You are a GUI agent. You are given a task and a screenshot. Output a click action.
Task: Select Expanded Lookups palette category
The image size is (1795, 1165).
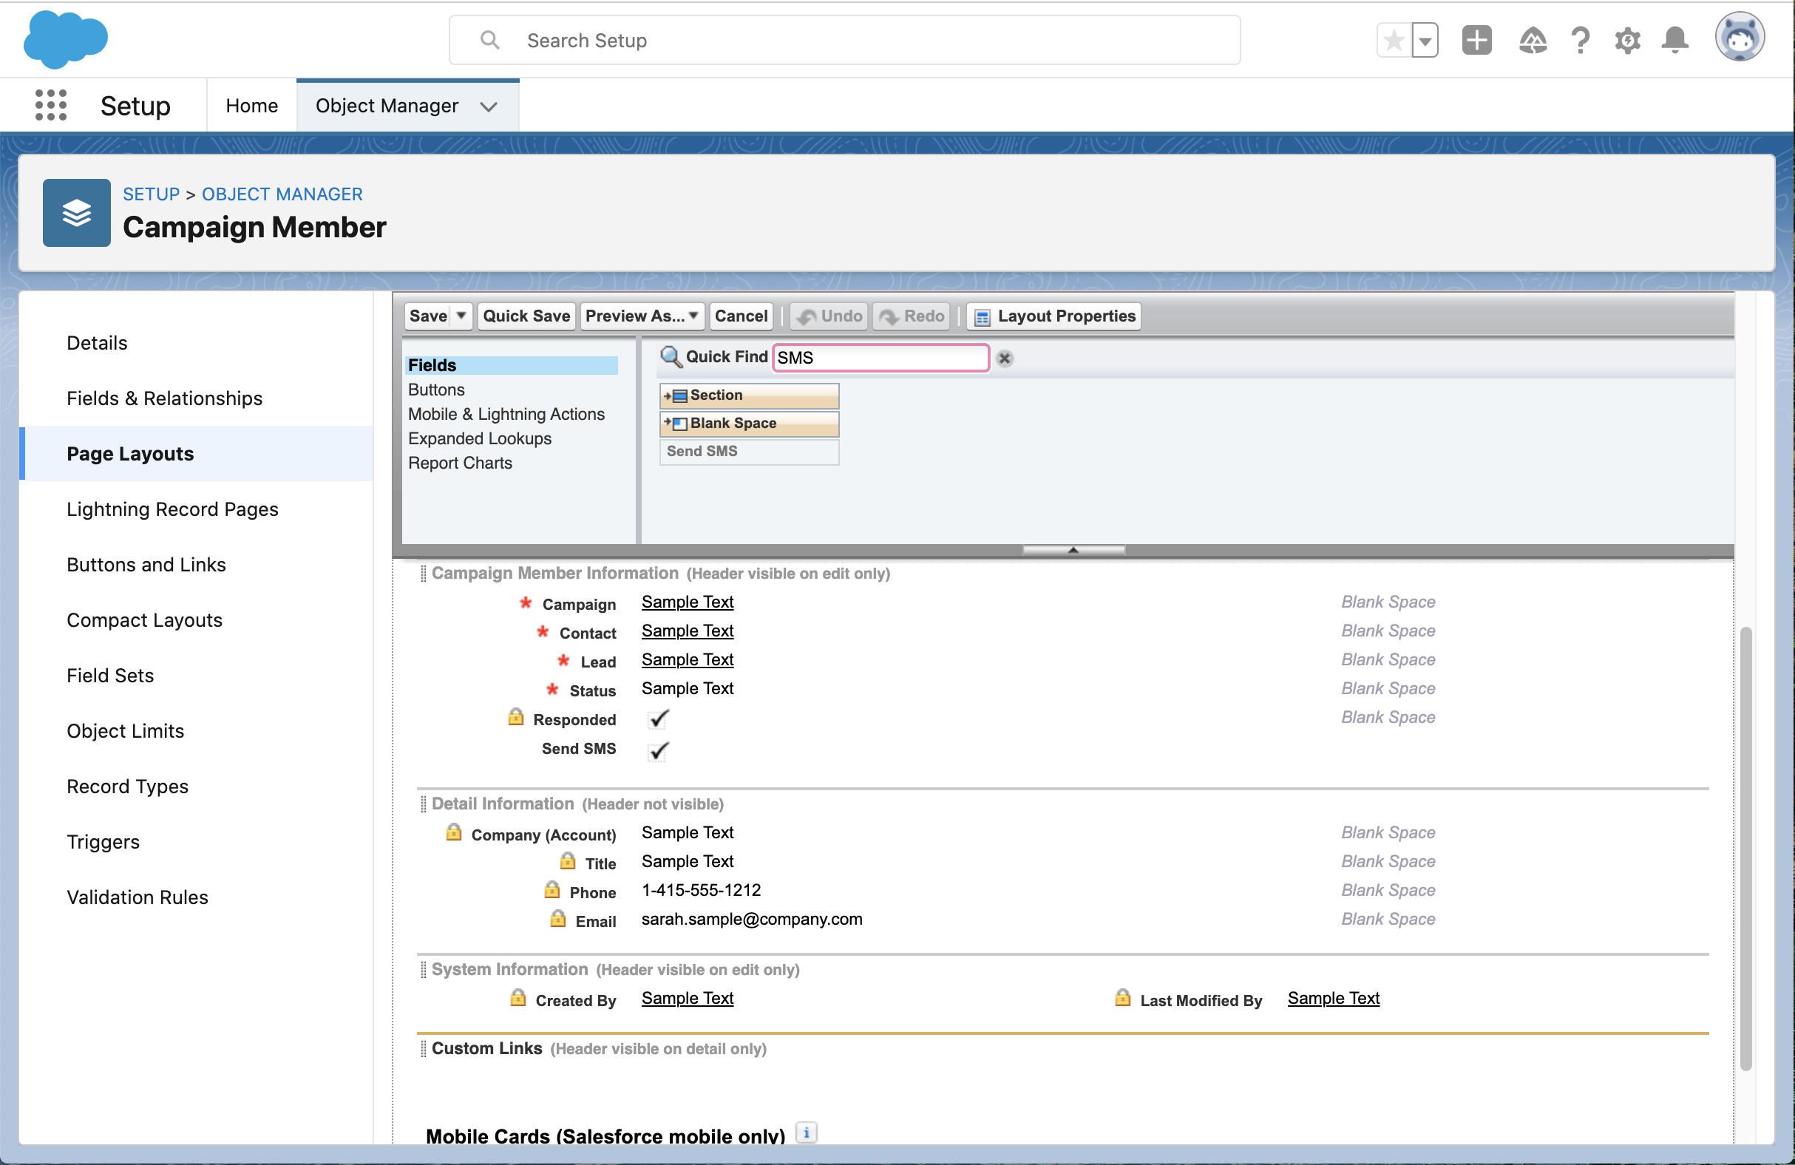click(x=480, y=438)
